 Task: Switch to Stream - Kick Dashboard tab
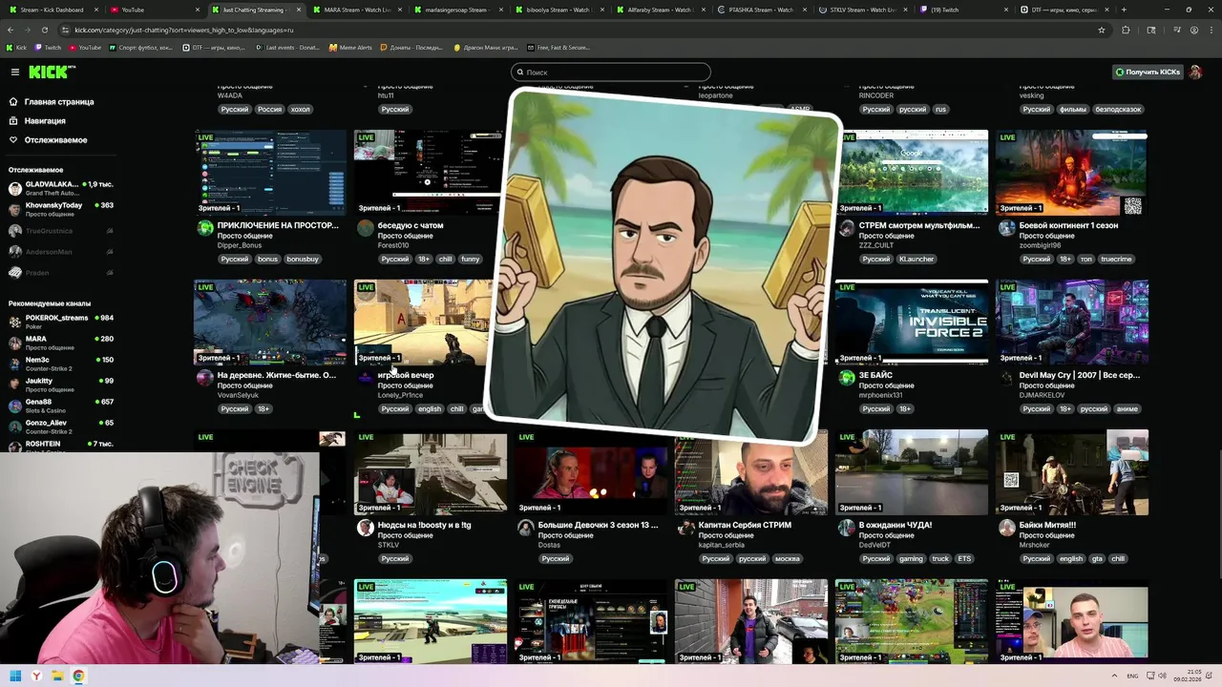tap(51, 10)
